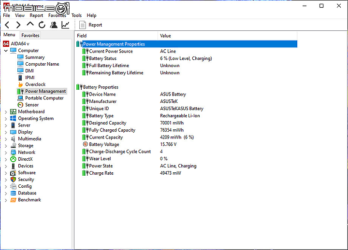The image size is (348, 250).
Task: Select the AIDA64 root tree item
Action: click(16, 43)
